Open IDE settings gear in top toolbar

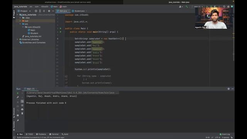point(228,7)
